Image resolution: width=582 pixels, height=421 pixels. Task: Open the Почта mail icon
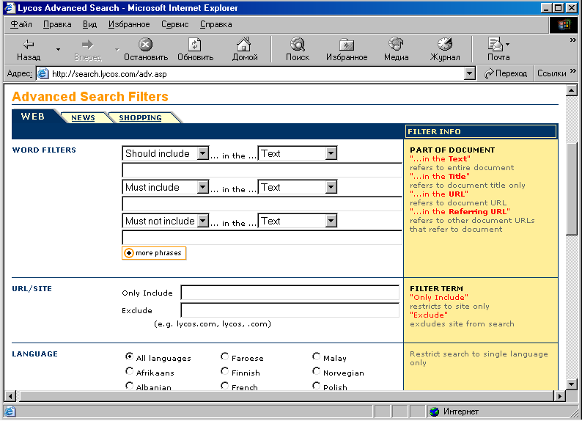click(x=495, y=44)
